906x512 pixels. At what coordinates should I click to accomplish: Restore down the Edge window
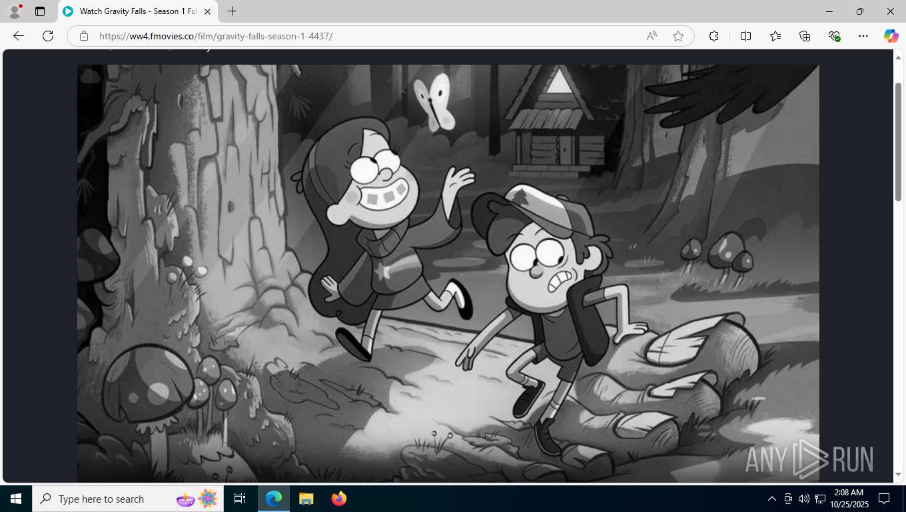tap(860, 11)
